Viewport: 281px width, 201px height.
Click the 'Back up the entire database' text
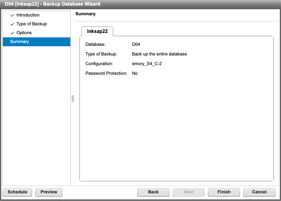coord(159,54)
